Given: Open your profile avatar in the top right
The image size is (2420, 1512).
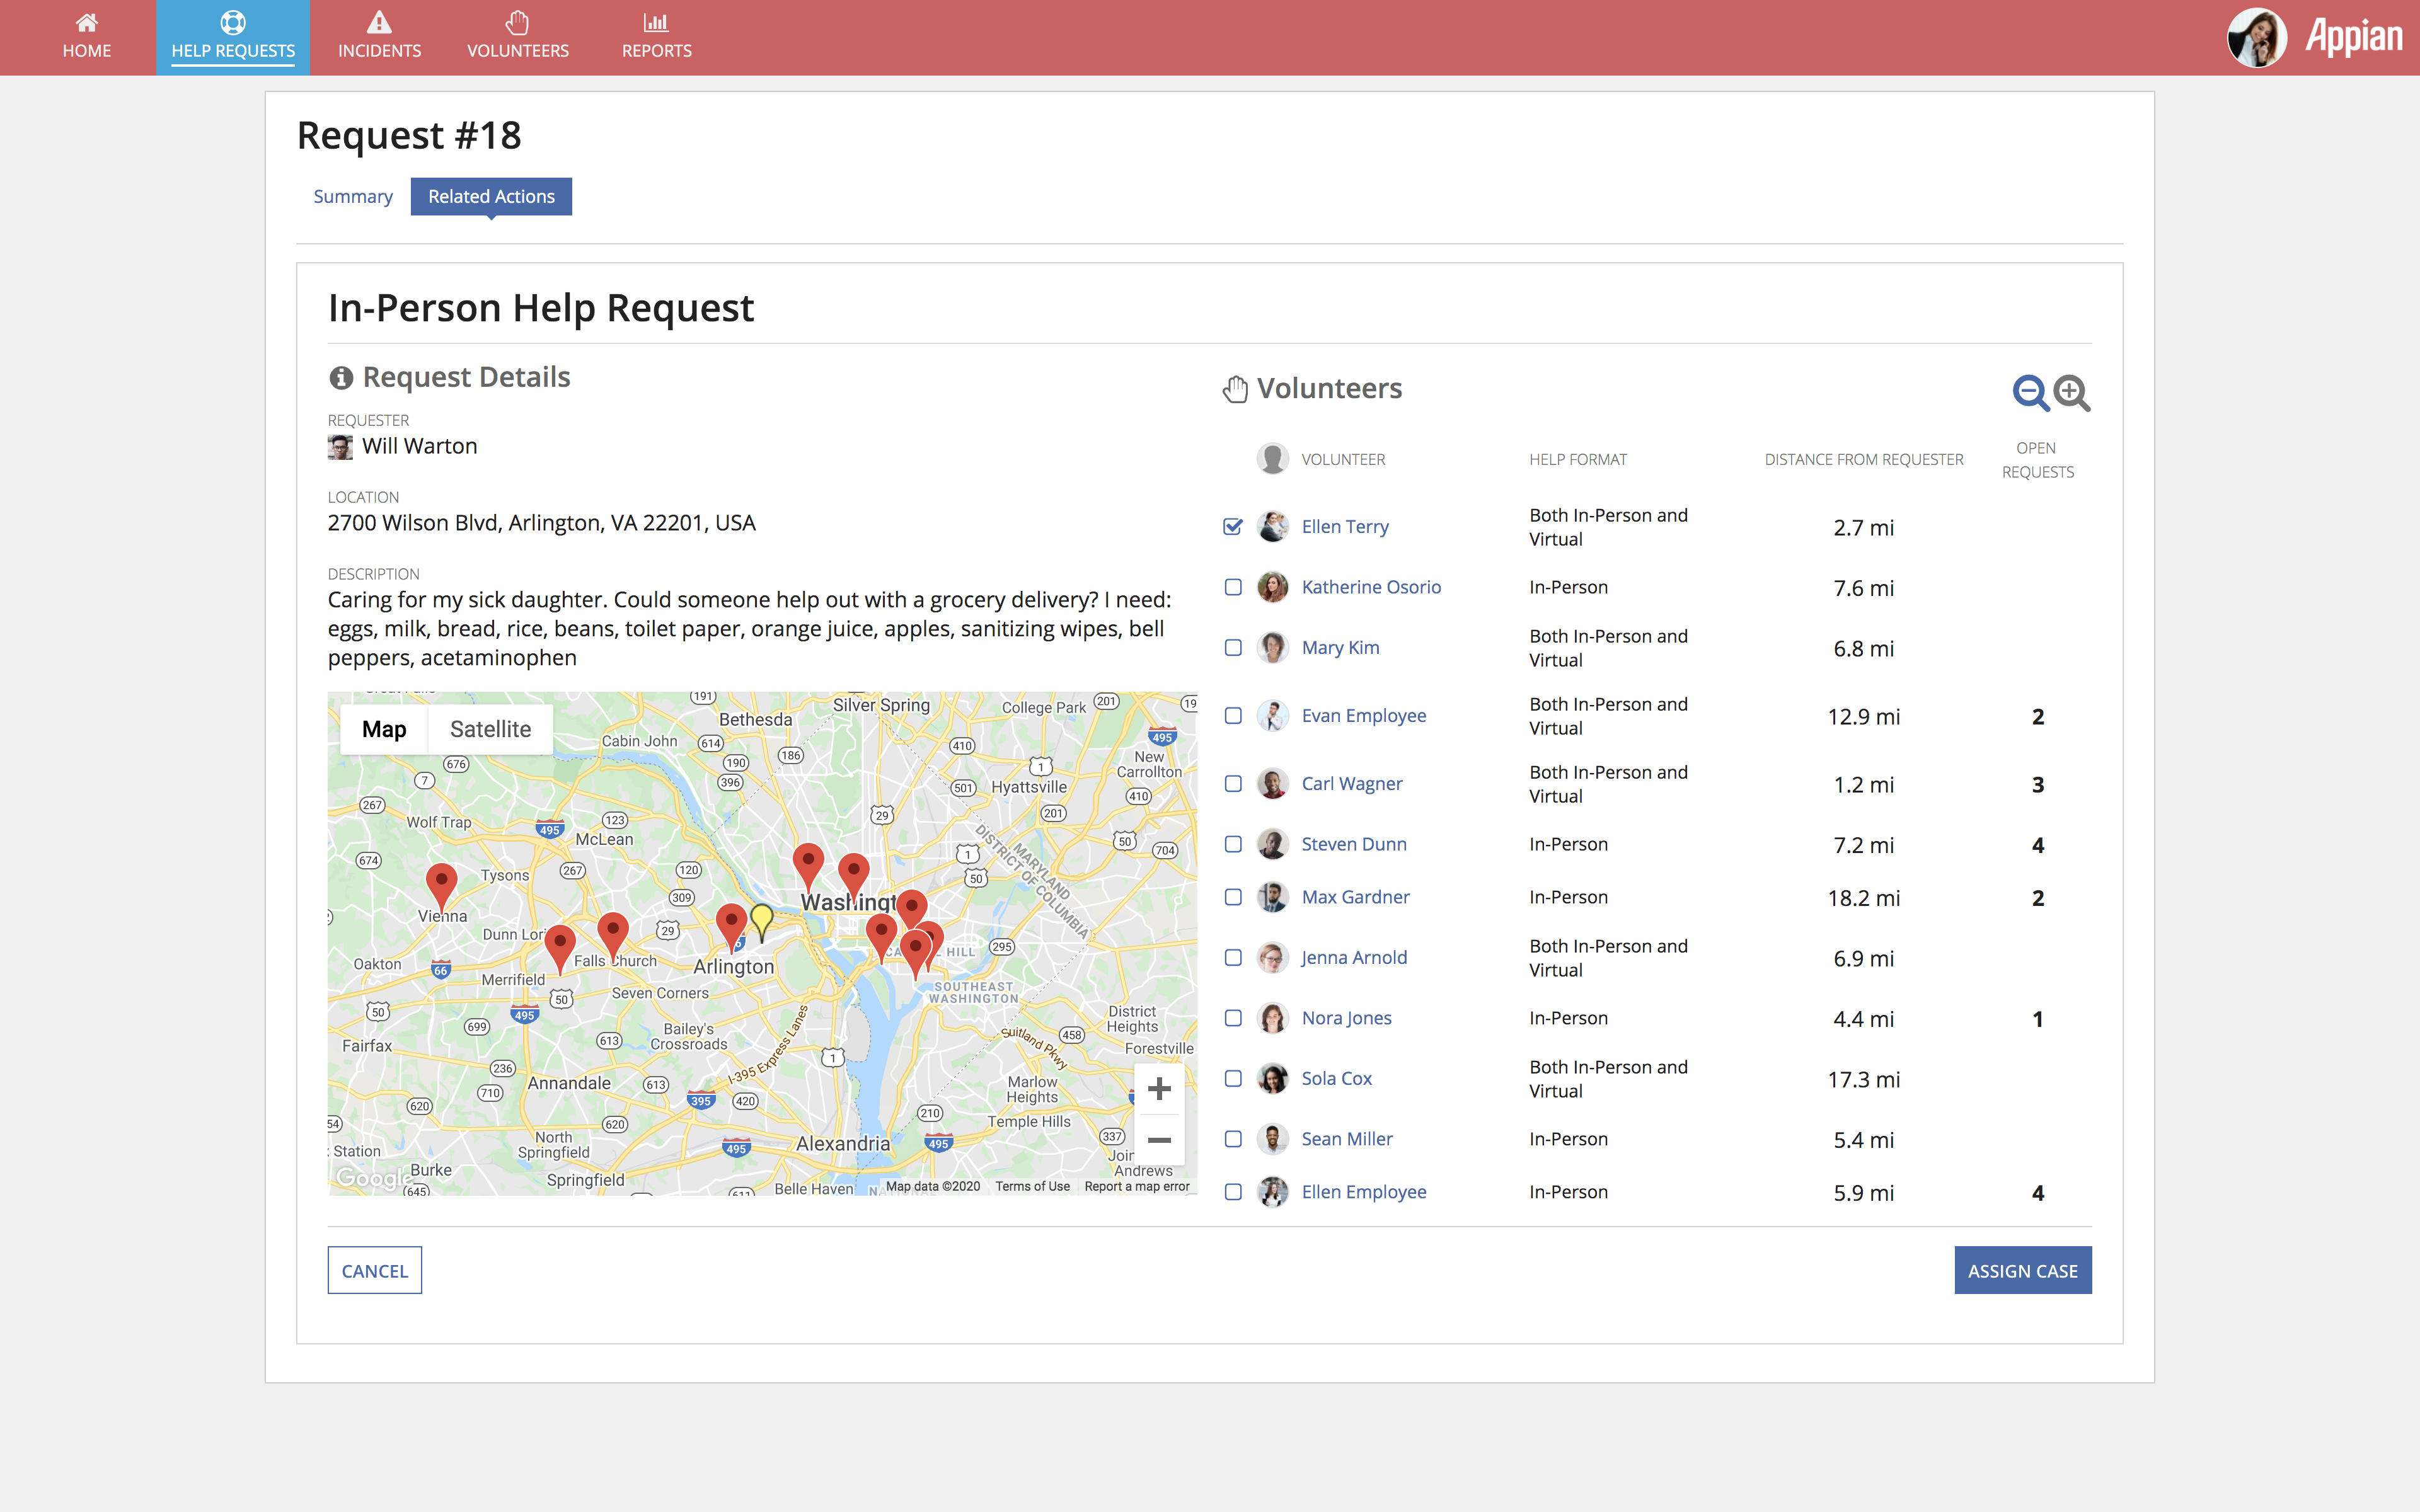Looking at the screenshot, I should [x=2256, y=37].
